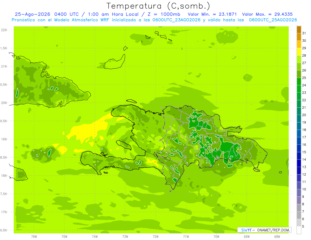Click the yellow legend band between 28 and 29
The height and width of the screenshot is (240, 311).
click(299, 52)
